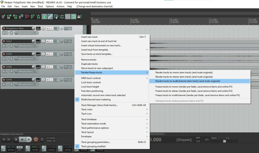Toggle phase button on CH12 track
The height and width of the screenshot is (153, 259).
pos(61,41)
